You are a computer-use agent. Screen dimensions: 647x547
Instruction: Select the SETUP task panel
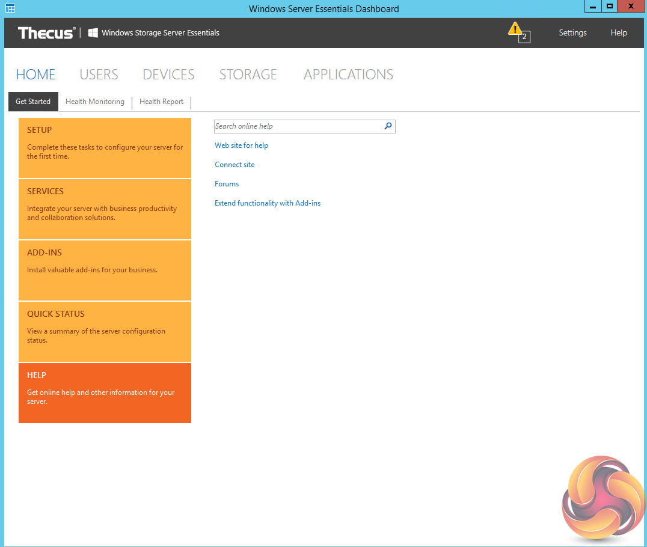[105, 147]
